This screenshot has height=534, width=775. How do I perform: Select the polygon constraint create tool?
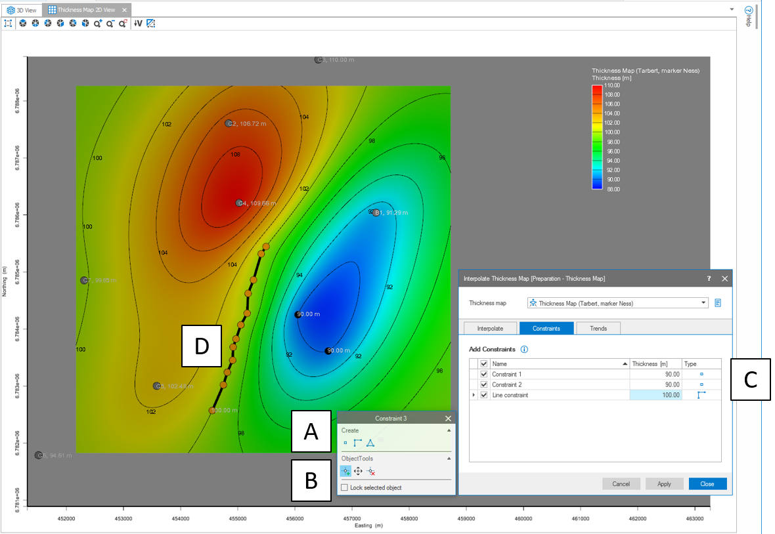(x=370, y=443)
